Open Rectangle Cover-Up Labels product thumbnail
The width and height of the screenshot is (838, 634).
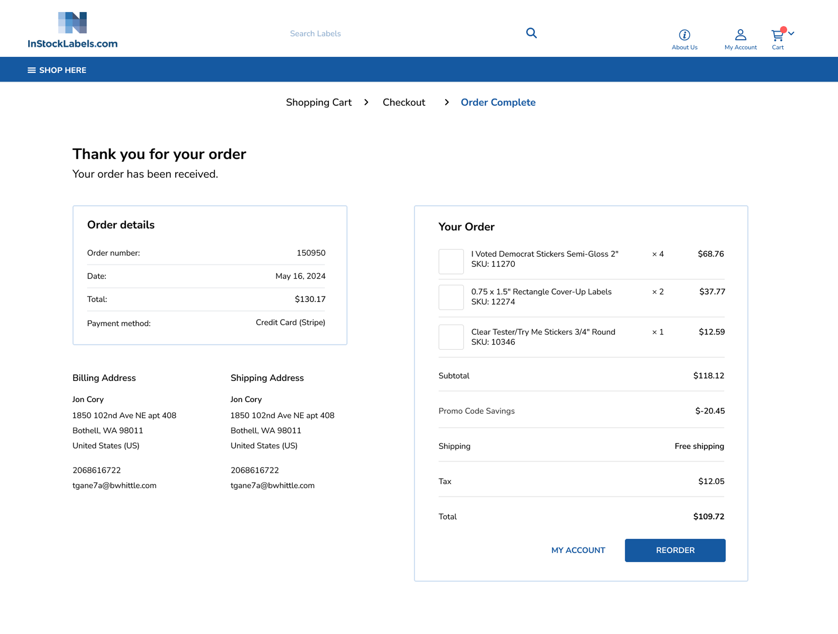(451, 297)
